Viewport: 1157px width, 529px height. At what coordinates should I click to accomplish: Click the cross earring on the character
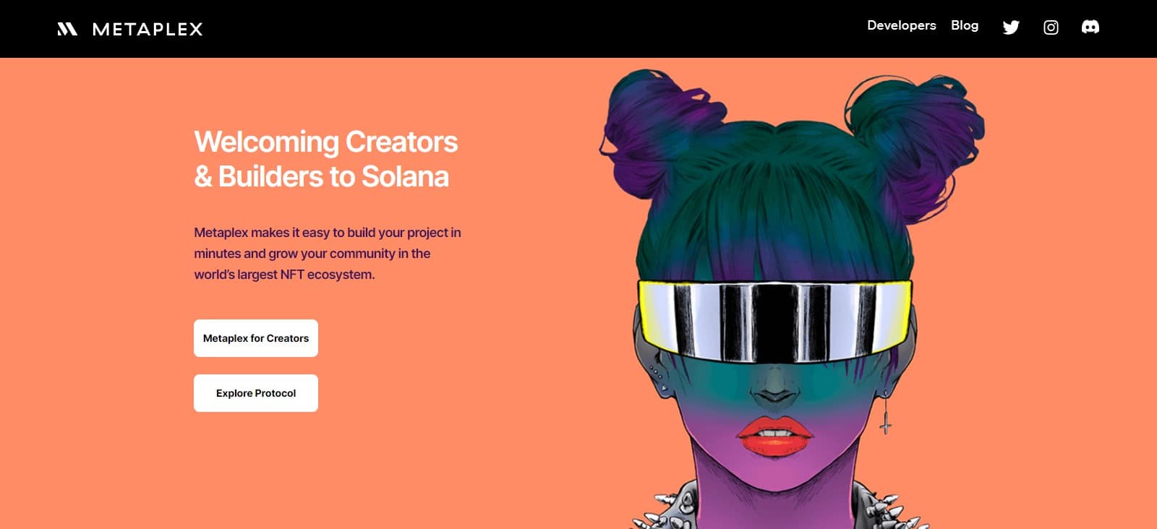885,414
